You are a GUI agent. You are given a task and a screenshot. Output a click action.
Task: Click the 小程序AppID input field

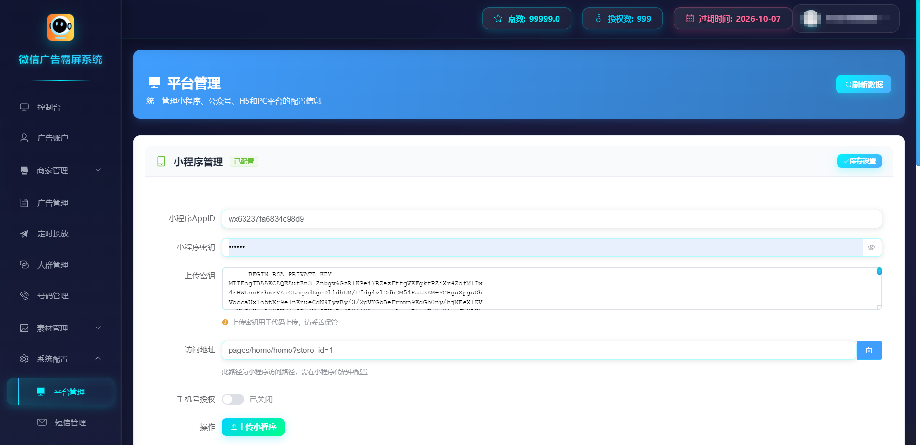pos(551,219)
